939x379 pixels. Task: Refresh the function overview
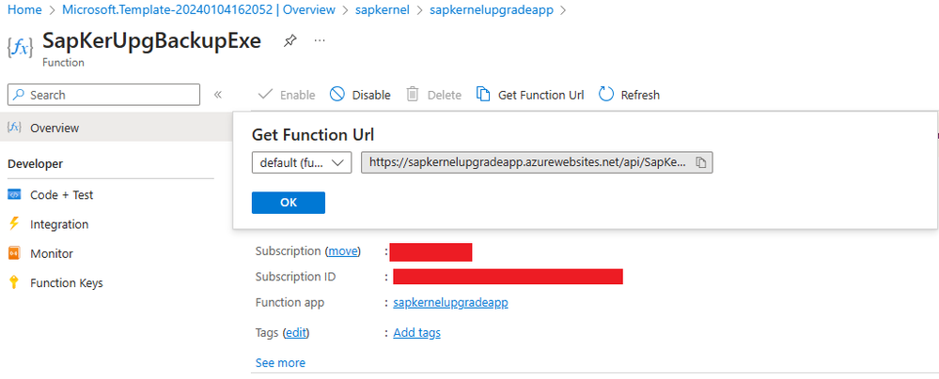[630, 95]
